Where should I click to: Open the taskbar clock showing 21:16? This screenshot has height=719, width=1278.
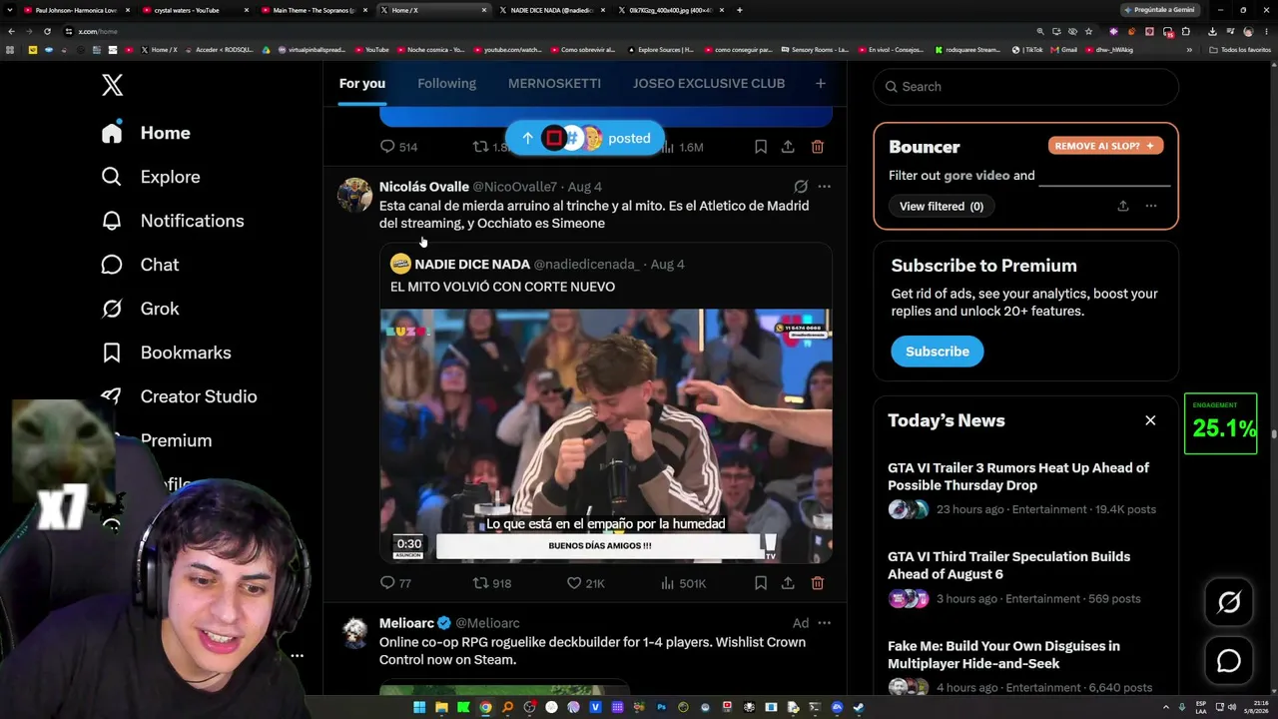(x=1254, y=708)
